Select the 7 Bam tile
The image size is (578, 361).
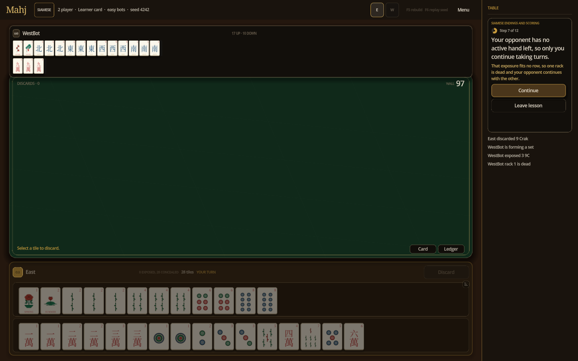click(311, 337)
